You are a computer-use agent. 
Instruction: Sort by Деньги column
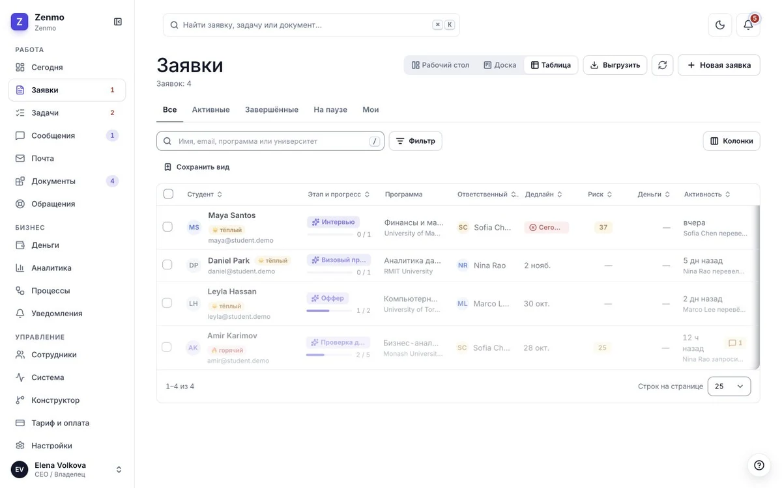coord(654,195)
